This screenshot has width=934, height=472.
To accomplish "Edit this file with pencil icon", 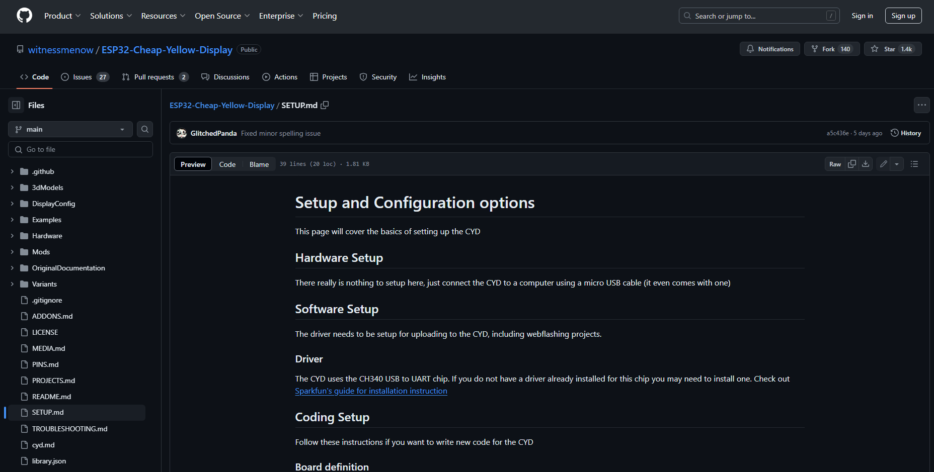I will [x=883, y=164].
